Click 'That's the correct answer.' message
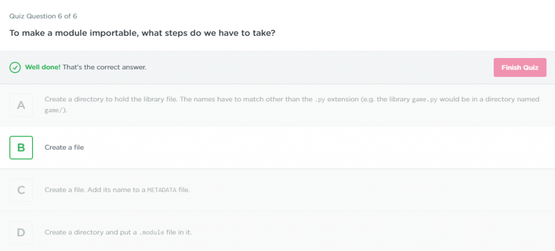Viewport: 555px width, 251px height. tap(105, 67)
